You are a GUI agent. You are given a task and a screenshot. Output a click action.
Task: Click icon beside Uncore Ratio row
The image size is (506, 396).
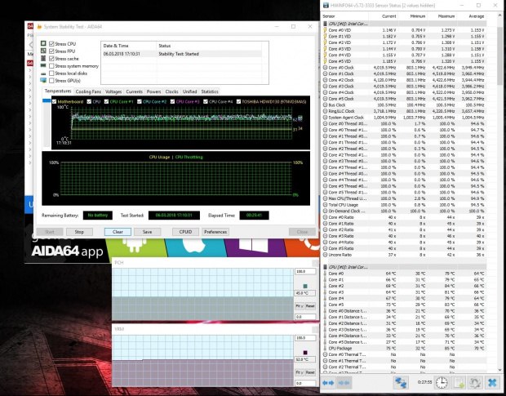[326, 255]
